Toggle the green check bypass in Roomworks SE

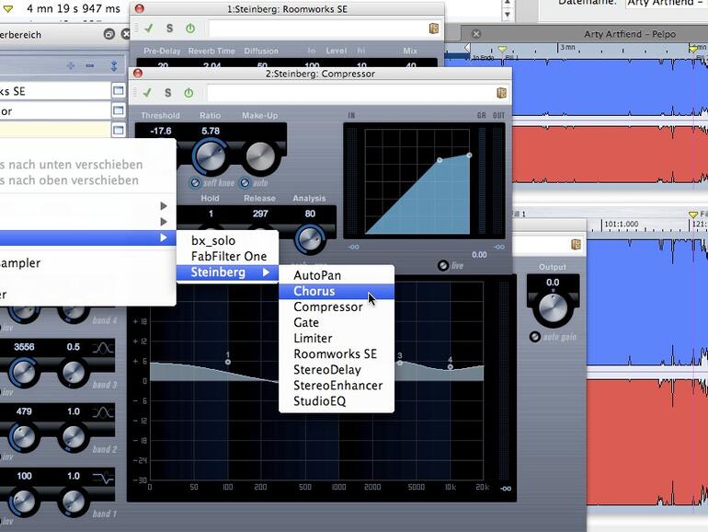[x=149, y=29]
